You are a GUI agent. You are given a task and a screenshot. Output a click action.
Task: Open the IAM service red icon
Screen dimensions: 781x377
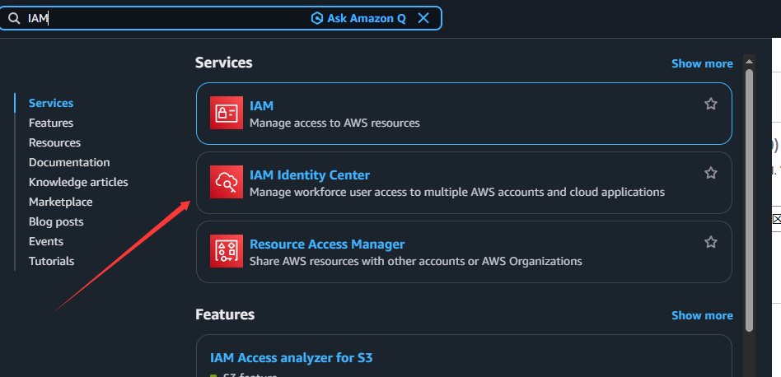coord(227,113)
